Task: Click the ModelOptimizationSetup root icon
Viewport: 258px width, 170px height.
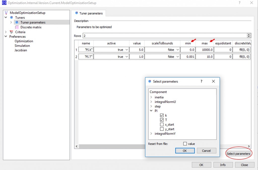Action: (x=6, y=13)
